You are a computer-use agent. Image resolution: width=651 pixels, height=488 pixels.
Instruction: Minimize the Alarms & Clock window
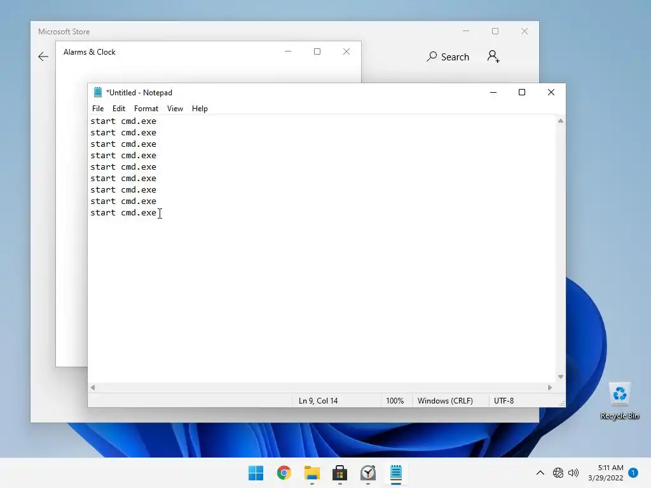coord(288,51)
